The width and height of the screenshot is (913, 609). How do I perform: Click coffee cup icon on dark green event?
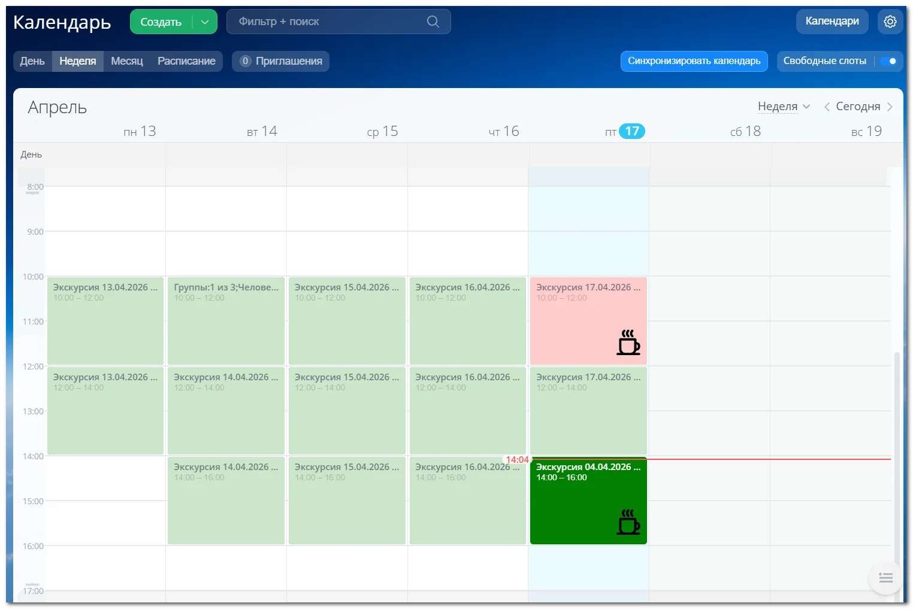pos(628,522)
